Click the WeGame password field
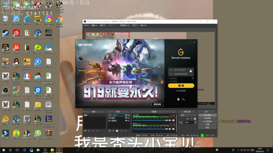 [180, 74]
